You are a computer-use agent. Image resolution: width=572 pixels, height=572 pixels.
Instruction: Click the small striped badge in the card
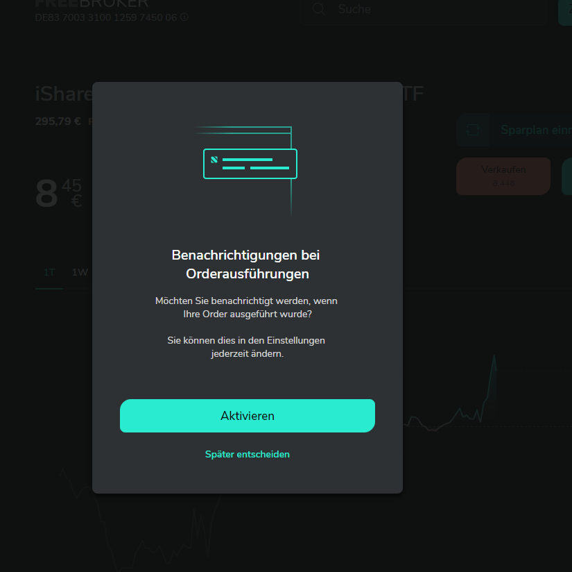214,160
